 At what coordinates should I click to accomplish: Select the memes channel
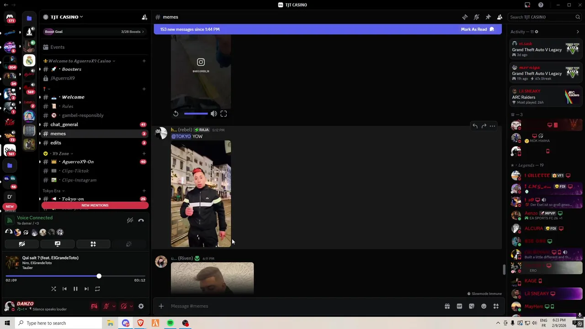94,133
